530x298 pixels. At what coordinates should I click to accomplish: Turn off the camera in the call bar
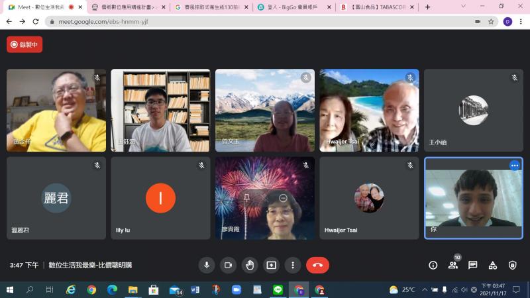pyautogui.click(x=228, y=265)
